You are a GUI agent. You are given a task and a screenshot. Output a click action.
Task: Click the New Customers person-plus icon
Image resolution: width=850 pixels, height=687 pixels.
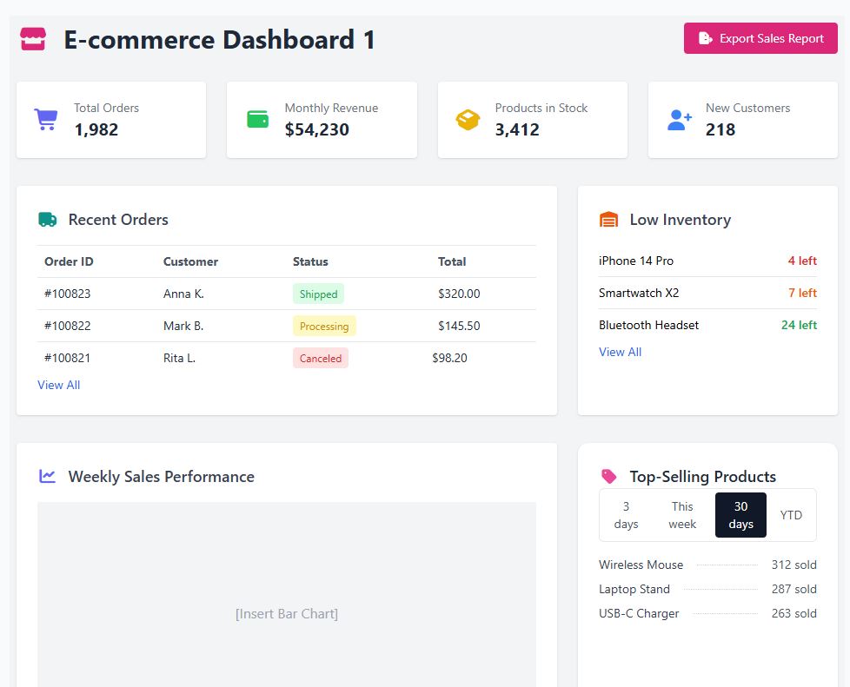[679, 119]
